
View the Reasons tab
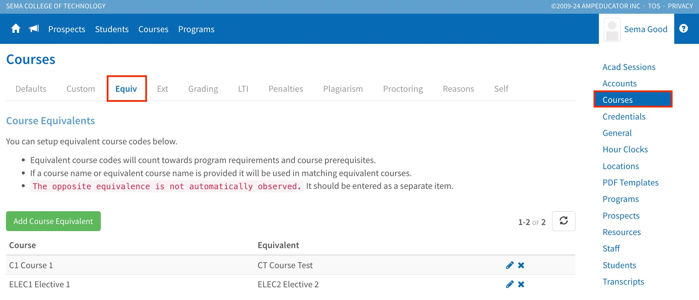pos(458,89)
